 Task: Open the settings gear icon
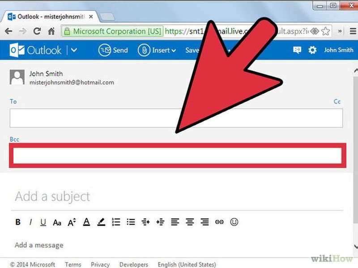[x=312, y=50]
